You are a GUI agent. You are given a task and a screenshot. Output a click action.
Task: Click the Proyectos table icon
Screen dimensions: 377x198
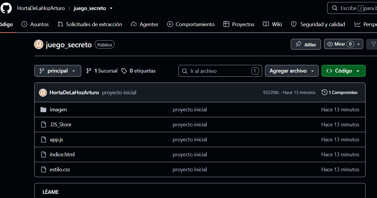226,24
